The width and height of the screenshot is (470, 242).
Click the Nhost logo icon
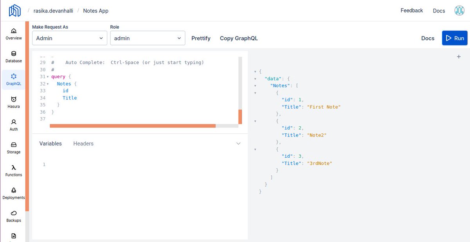tap(14, 11)
